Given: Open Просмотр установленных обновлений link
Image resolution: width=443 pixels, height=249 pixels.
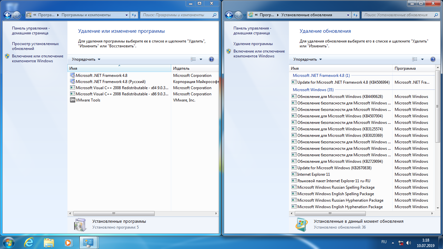Looking at the screenshot, I should 35,46.
